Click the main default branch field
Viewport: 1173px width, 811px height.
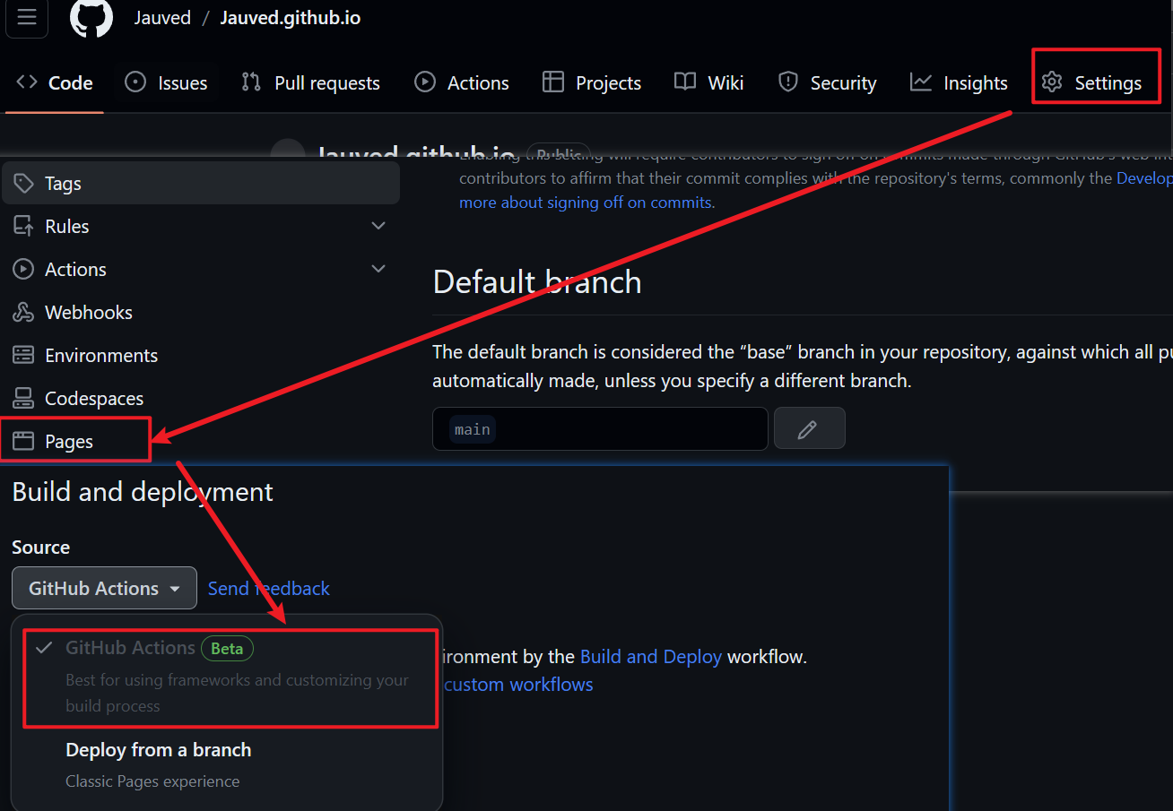(599, 429)
